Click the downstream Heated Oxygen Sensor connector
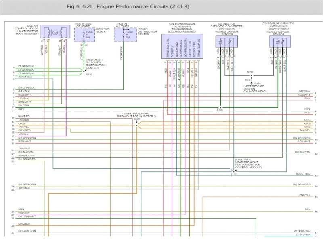Viewport: 323px width, 242px height. pos(279,41)
